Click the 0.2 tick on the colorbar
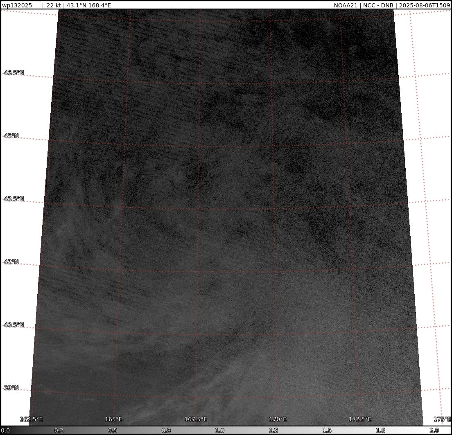The width and height of the screenshot is (452, 435). (x=59, y=430)
